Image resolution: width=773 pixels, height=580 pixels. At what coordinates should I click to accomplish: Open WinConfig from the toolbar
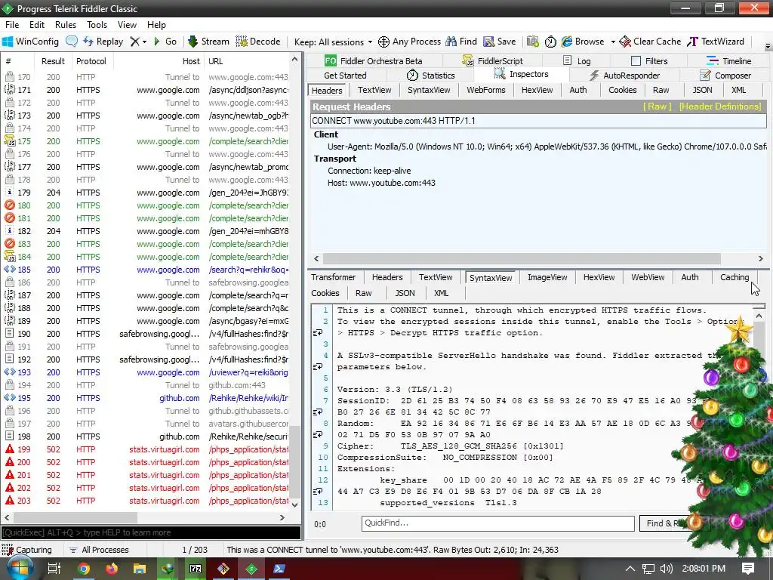30,42
